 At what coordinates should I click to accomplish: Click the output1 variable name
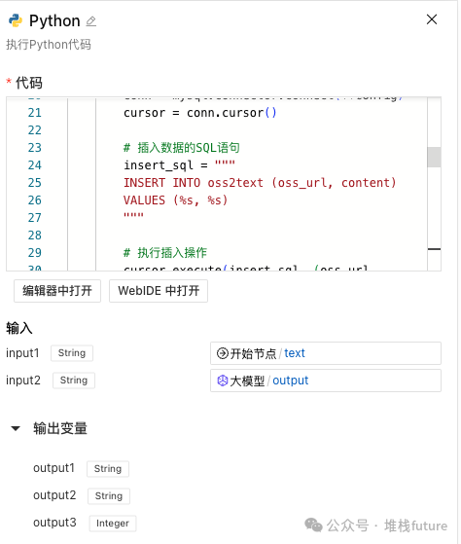pos(54,468)
